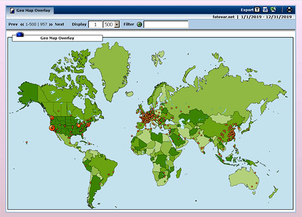
Task: Click the green plus Filter icon
Action: [x=139, y=25]
